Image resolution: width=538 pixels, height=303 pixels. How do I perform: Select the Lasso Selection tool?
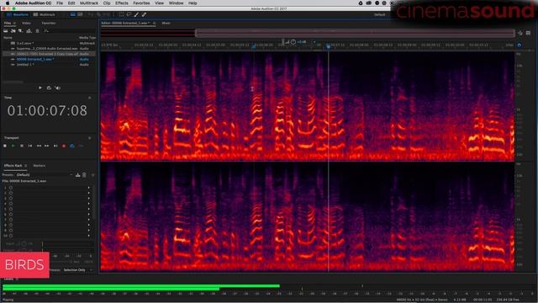[x=129, y=15]
